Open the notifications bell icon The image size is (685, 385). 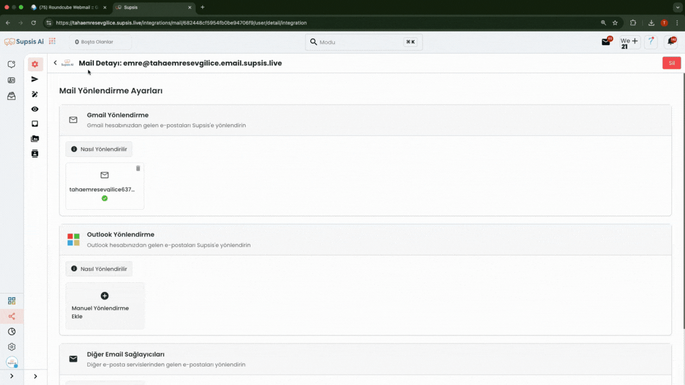pos(671,42)
